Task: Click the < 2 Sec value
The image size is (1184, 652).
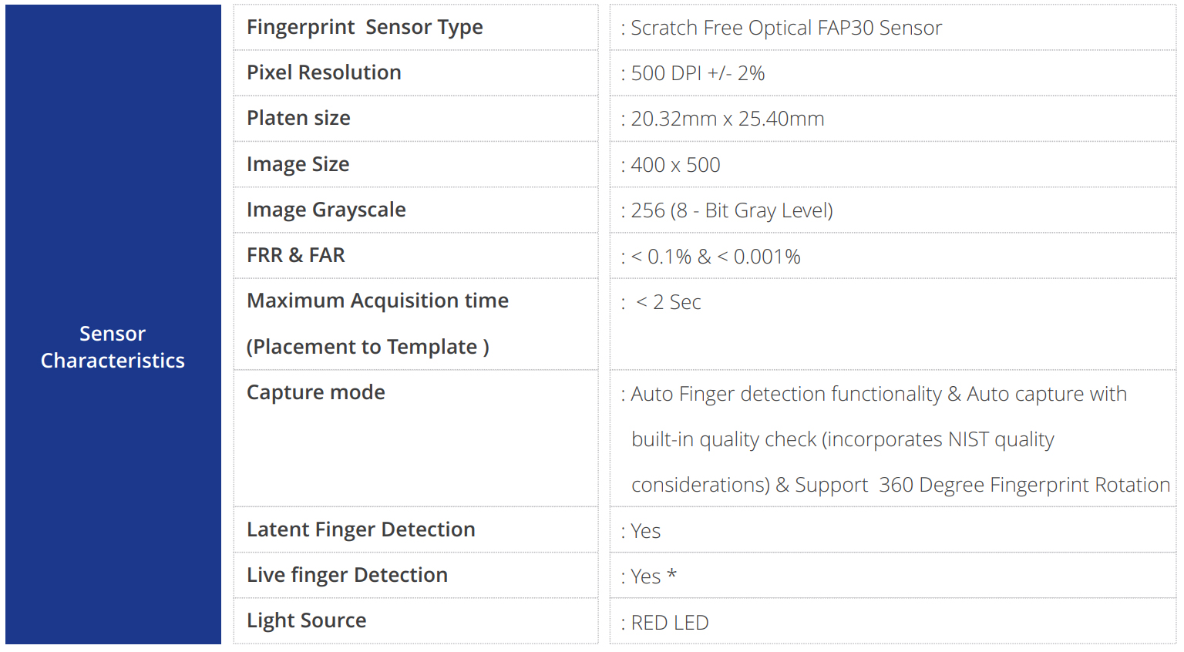Action: [x=668, y=303]
